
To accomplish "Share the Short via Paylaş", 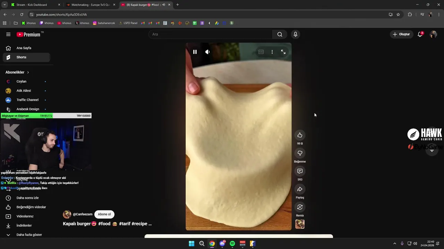I will (x=300, y=189).
